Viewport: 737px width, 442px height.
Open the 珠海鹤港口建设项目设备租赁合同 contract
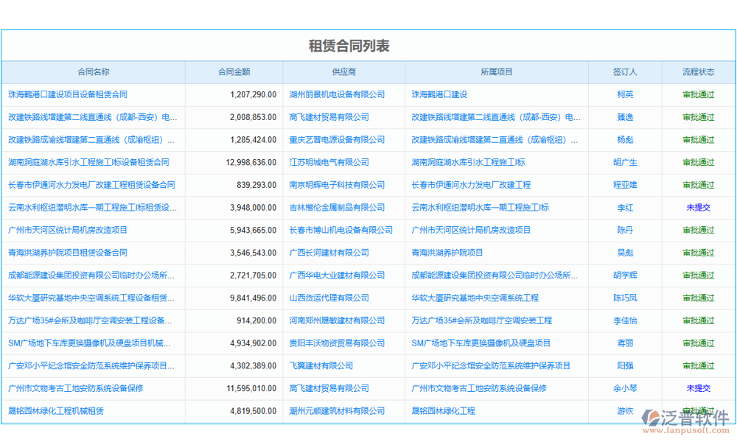tap(71, 94)
